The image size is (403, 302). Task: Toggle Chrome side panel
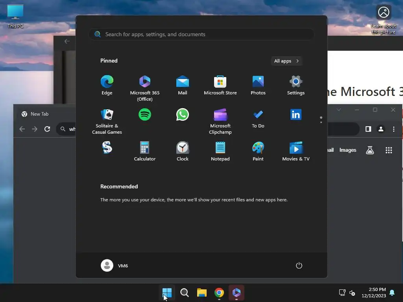click(x=368, y=129)
